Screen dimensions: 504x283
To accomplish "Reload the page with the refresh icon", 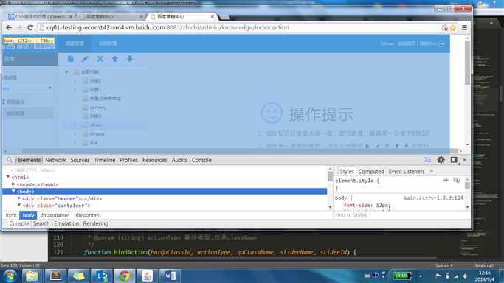I will [x=30, y=27].
